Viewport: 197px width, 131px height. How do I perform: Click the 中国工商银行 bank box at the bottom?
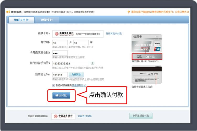[x=63, y=116]
